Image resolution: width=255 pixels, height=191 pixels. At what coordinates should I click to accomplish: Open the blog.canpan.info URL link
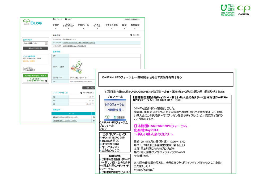pyautogui.click(x=81, y=81)
